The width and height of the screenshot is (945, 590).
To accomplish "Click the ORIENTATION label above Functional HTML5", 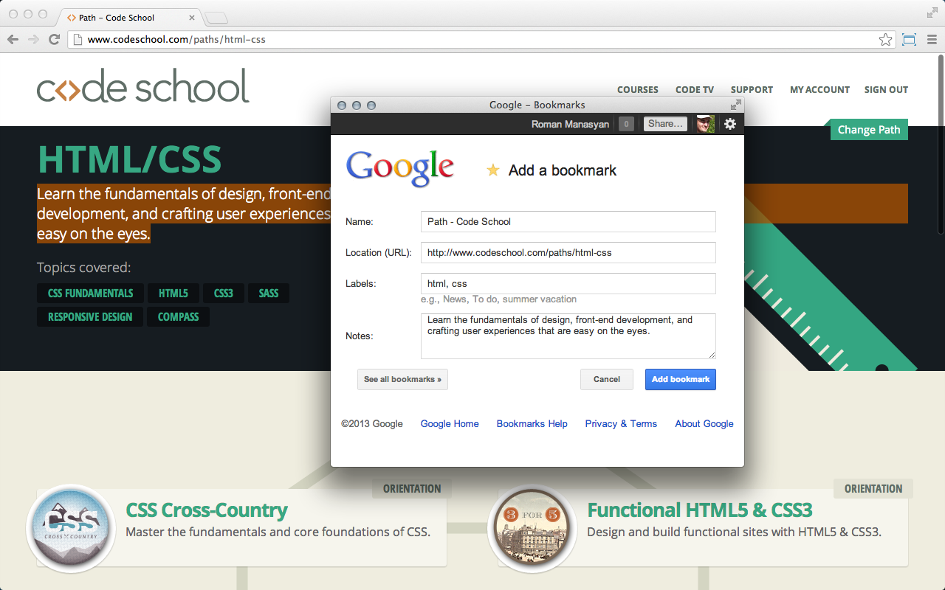I will pos(873,488).
